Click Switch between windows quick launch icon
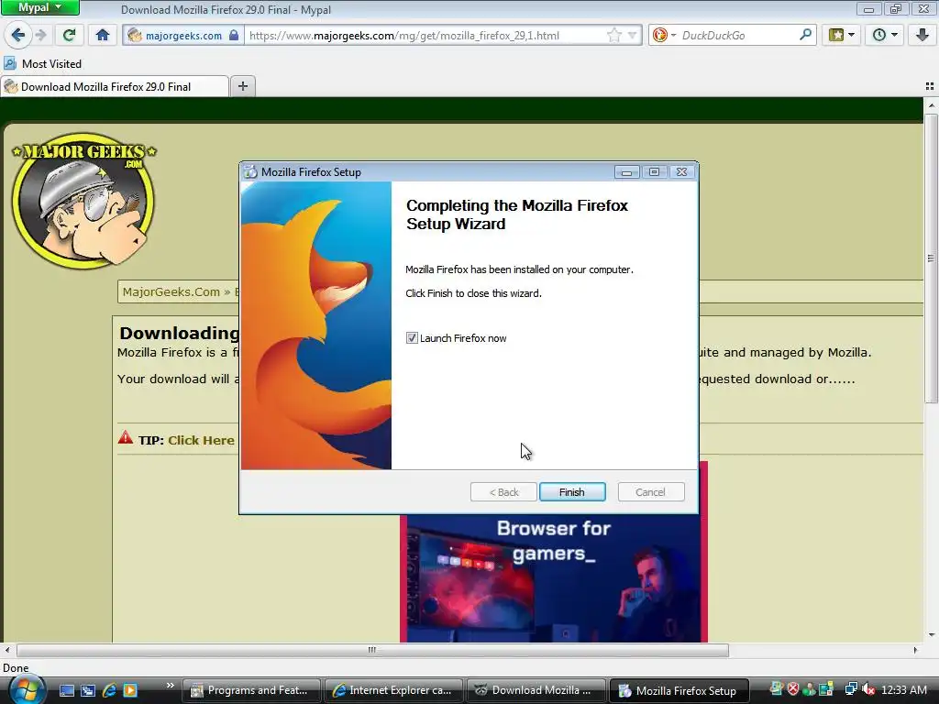 click(88, 690)
